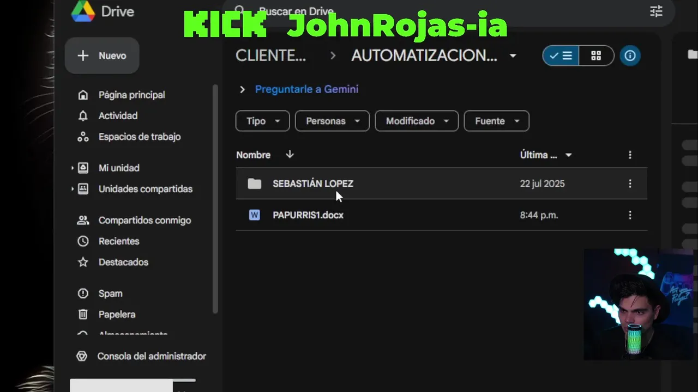Open Espacios de trabajo
The image size is (698, 392).
(140, 137)
